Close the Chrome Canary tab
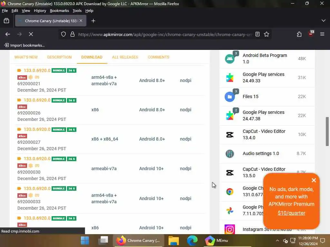 tap(81, 21)
